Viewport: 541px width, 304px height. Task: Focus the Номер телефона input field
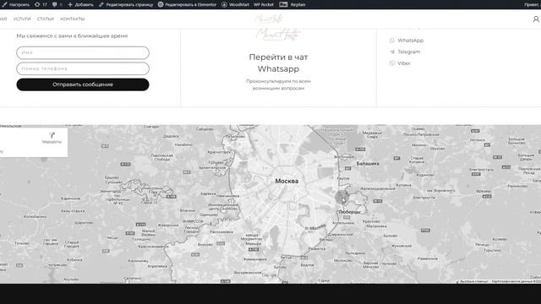pos(83,68)
